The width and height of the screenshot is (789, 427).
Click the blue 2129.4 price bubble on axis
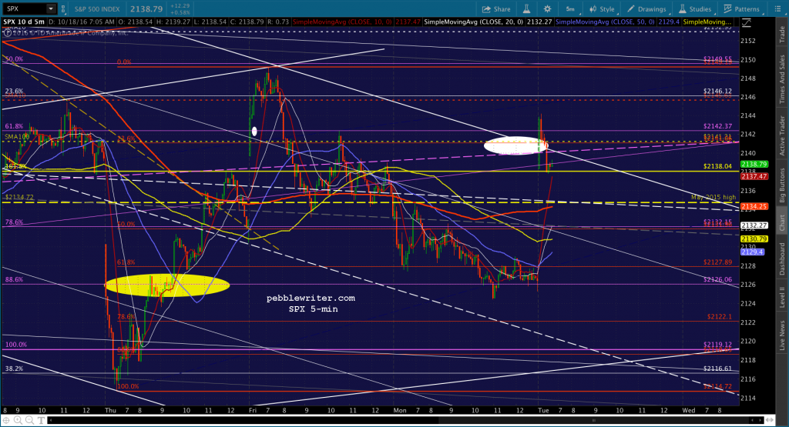(752, 252)
